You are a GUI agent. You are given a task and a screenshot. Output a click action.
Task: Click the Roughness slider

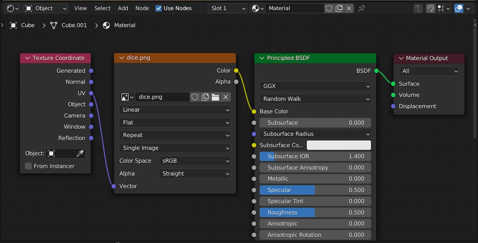tap(315, 212)
